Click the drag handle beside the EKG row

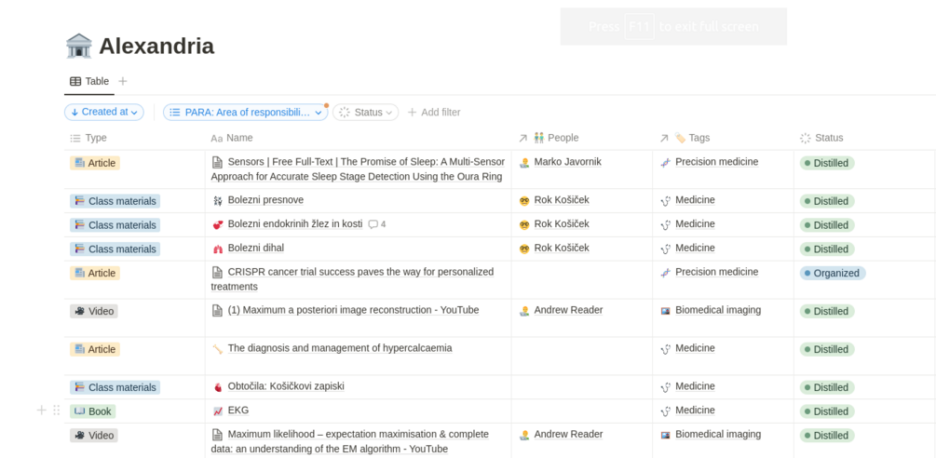point(57,411)
